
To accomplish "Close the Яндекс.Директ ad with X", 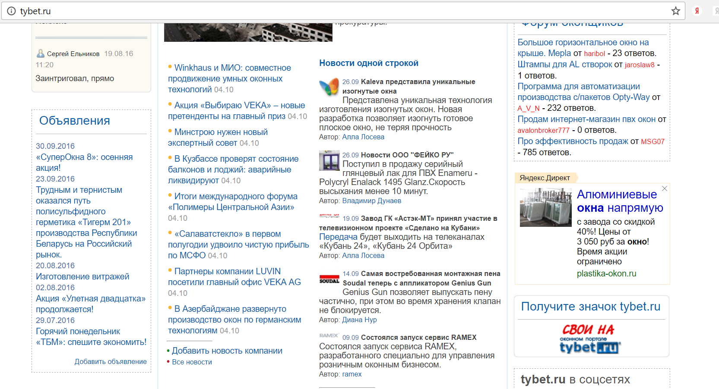I will point(665,188).
